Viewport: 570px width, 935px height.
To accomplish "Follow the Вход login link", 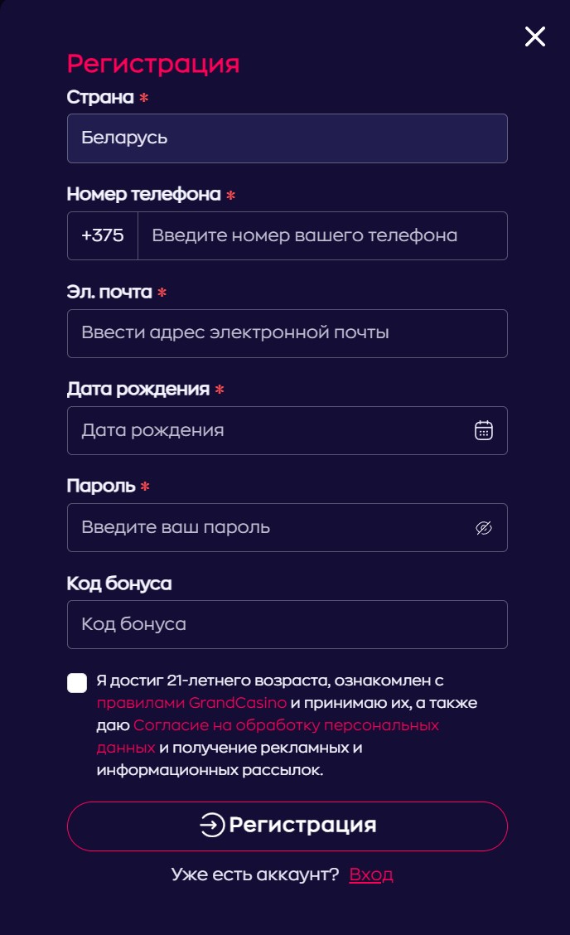I will 371,874.
